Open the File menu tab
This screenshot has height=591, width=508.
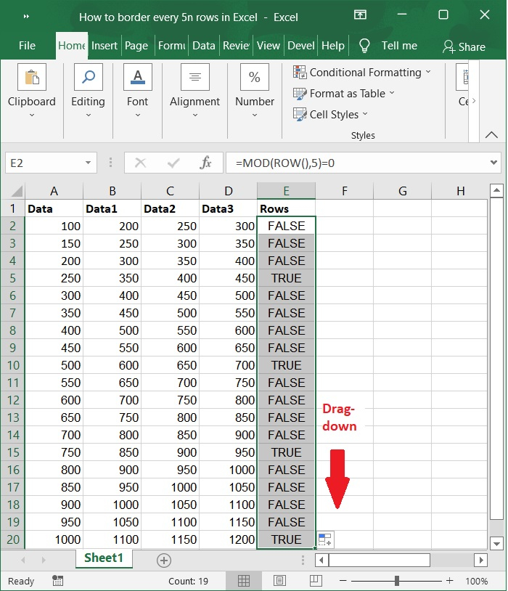[27, 45]
